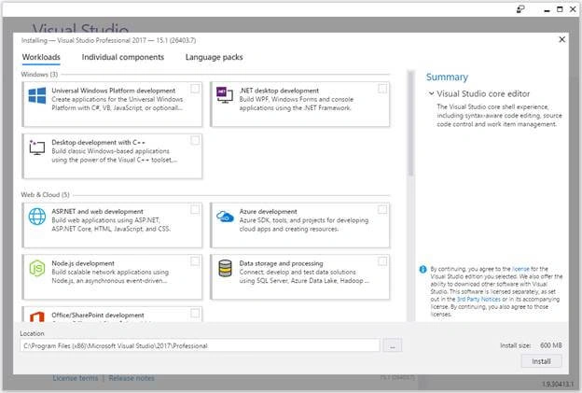This screenshot has width=582, height=393.
Task: Browse for install location with ellipsis button
Action: [393, 345]
